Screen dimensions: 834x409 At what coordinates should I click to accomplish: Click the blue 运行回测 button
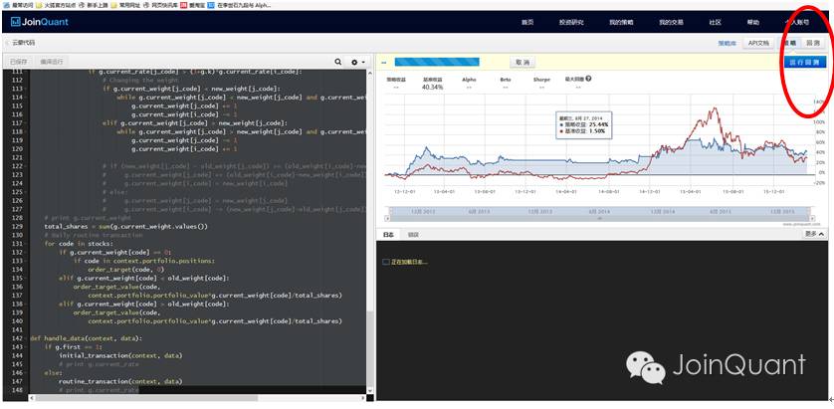(805, 63)
